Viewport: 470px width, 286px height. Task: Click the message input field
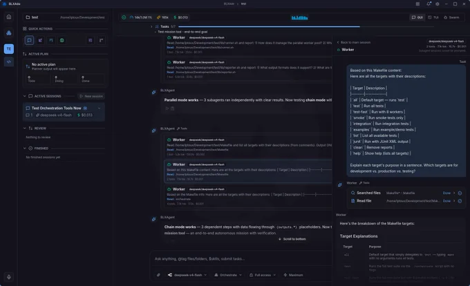coord(241,259)
